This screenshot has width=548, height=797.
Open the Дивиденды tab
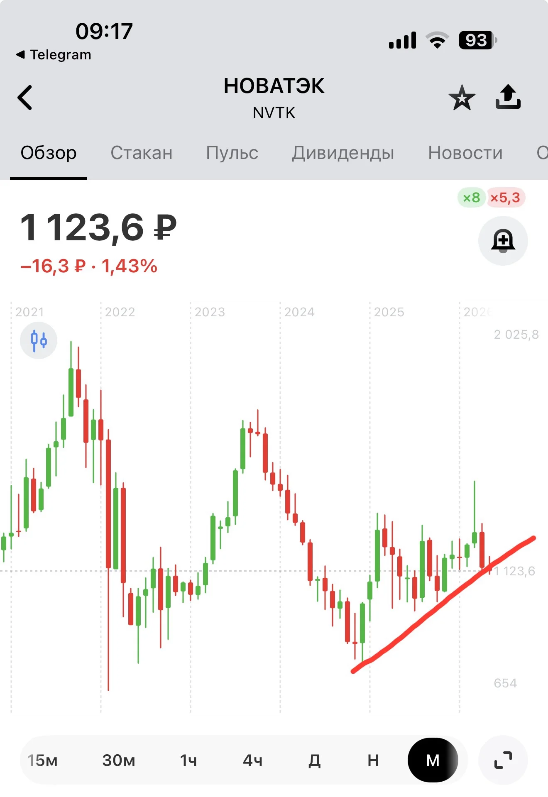(343, 153)
